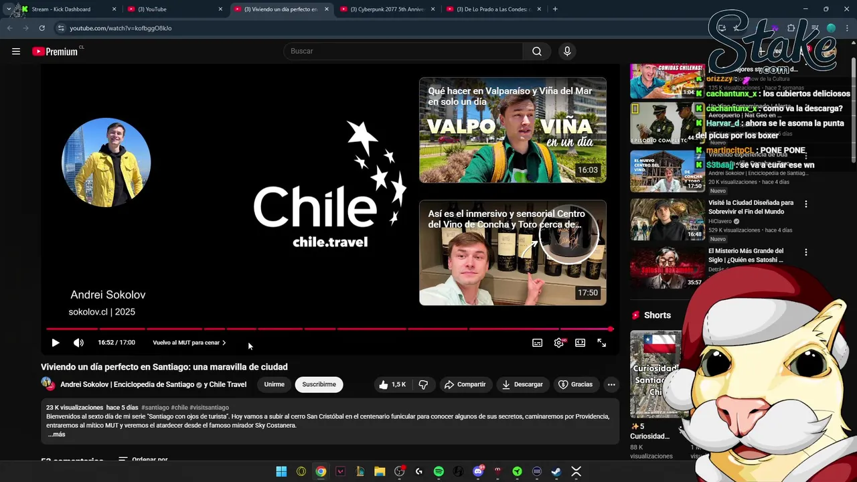Open the YouTube guide hamburger menu
The image size is (857, 482).
pyautogui.click(x=16, y=51)
